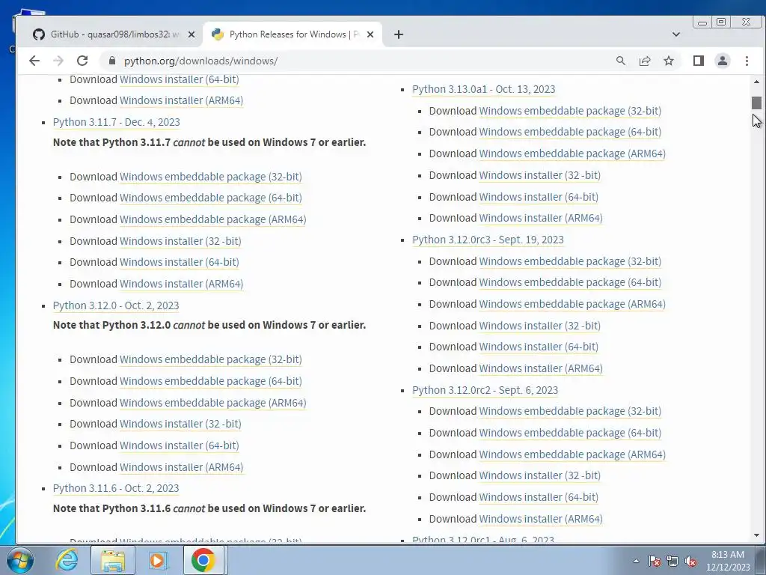This screenshot has height=575, width=766.
Task: Open Windows Explorer folder in taskbar
Action: [113, 560]
